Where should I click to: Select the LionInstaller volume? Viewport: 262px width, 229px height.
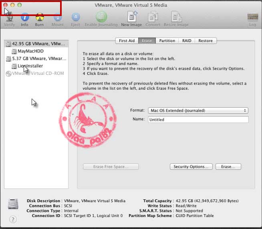pos(36,66)
